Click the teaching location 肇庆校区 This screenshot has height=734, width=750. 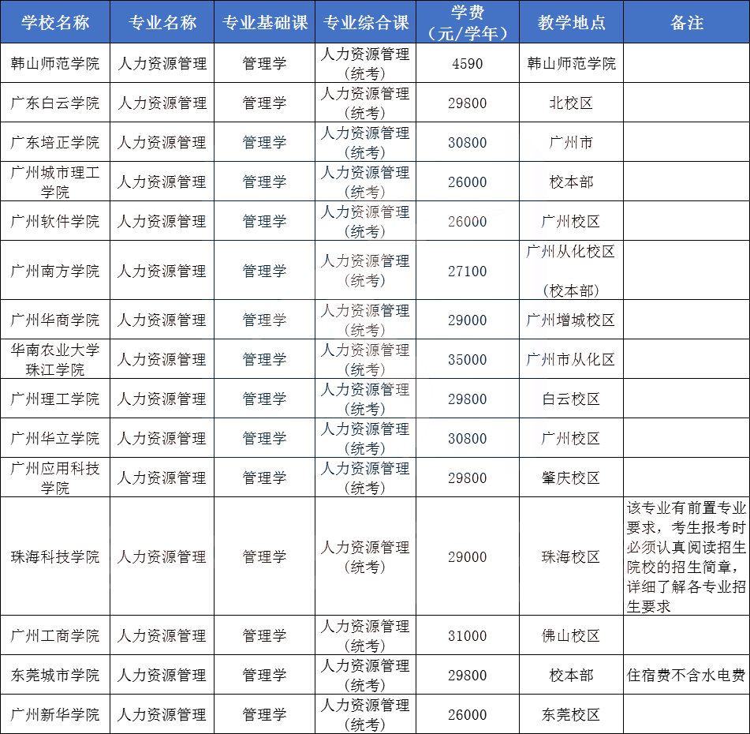[x=571, y=477]
